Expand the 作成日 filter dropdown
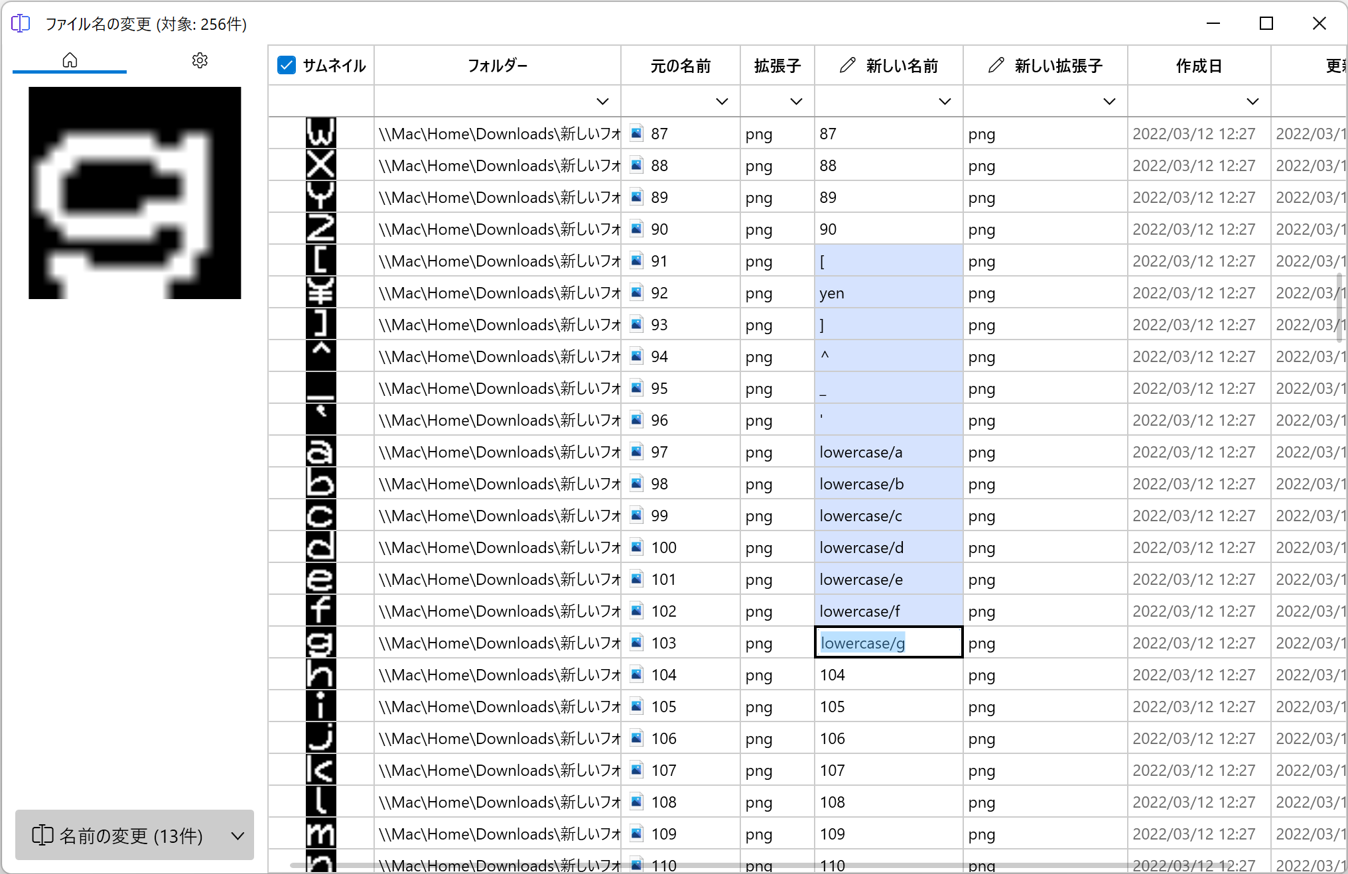The height and width of the screenshot is (874, 1348). coord(1252,101)
